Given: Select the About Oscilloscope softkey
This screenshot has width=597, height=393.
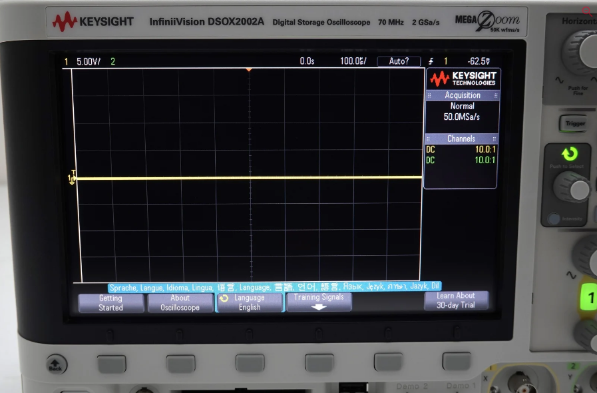Looking at the screenshot, I should (x=180, y=302).
